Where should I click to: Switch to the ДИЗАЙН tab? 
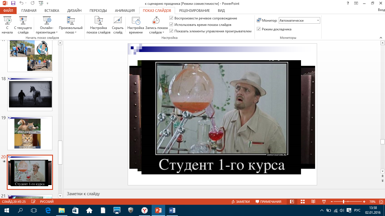[x=74, y=11]
